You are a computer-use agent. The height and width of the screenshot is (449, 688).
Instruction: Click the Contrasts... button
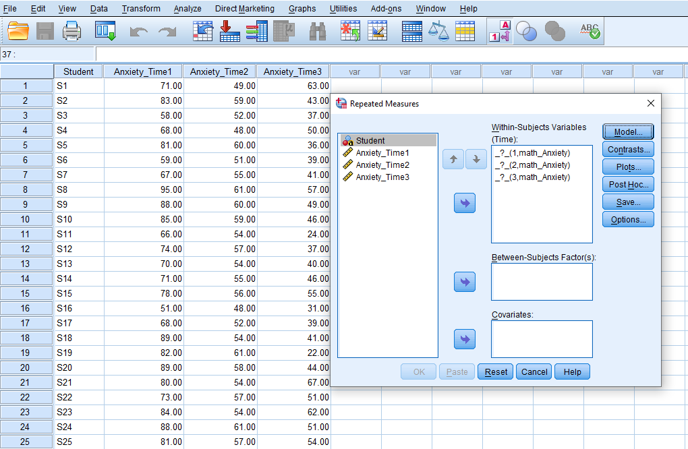tap(628, 149)
